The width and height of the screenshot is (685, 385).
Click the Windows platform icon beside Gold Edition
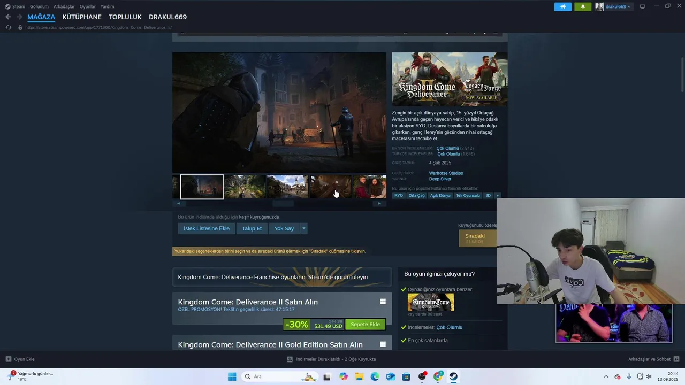pyautogui.click(x=383, y=344)
